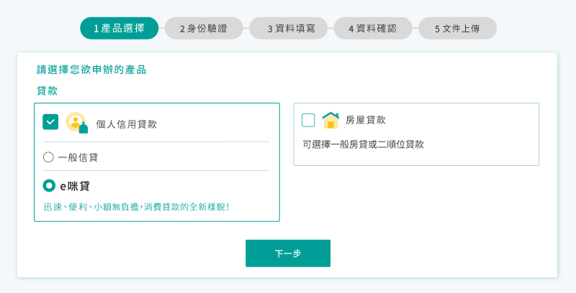Select the 一般信貸 radio button

(x=48, y=157)
